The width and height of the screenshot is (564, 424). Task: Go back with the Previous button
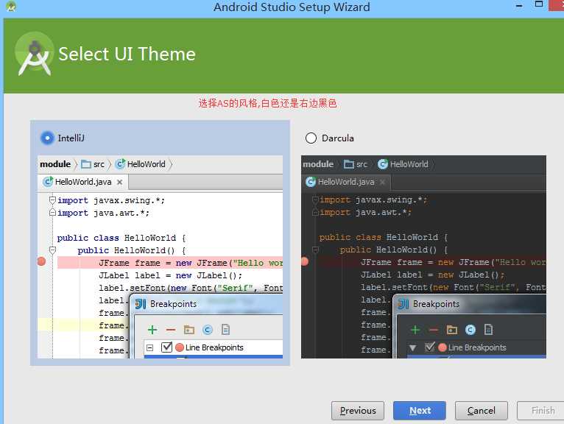358,410
